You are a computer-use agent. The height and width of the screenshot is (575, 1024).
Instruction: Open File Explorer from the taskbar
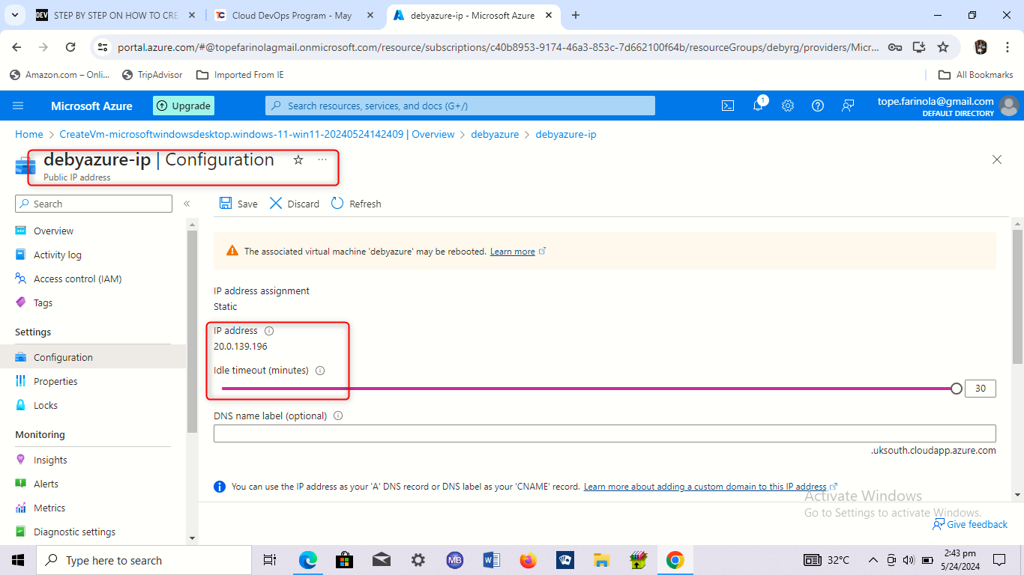point(602,560)
